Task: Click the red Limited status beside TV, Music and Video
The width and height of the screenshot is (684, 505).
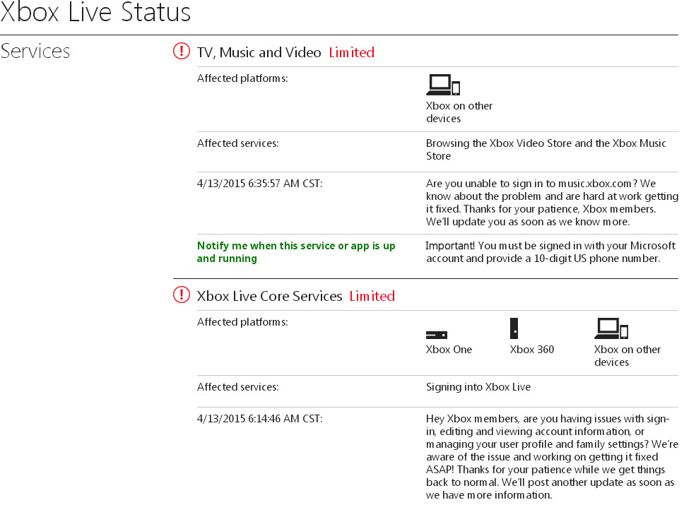Action: [x=352, y=52]
